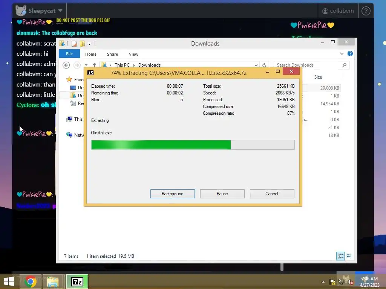Refresh the Downloads folder

264,65
